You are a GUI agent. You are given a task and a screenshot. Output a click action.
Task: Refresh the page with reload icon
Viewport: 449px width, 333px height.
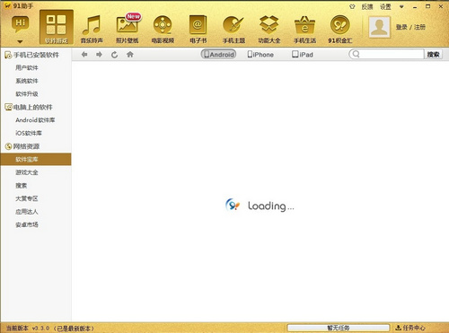click(114, 55)
